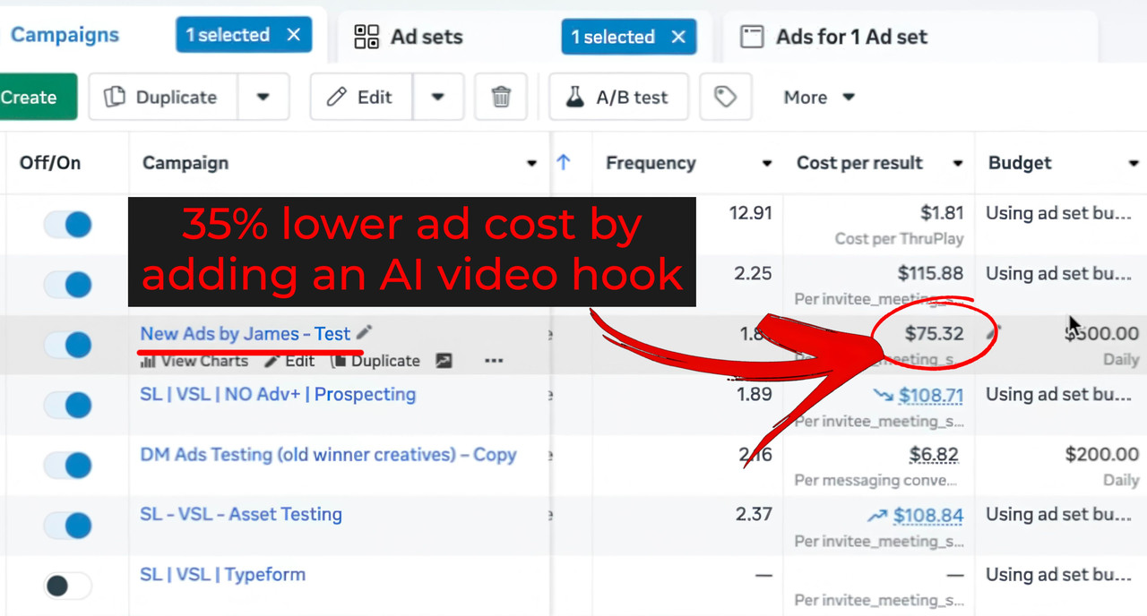Click the image icon after row Duplicate
Screen dimensions: 1147x616
444,361
